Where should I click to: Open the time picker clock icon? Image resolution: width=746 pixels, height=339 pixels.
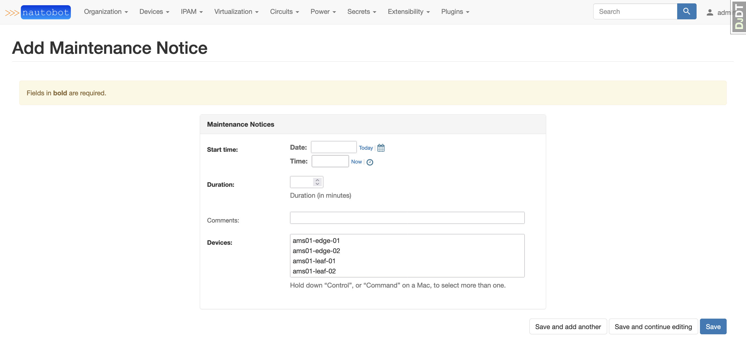pyautogui.click(x=370, y=162)
